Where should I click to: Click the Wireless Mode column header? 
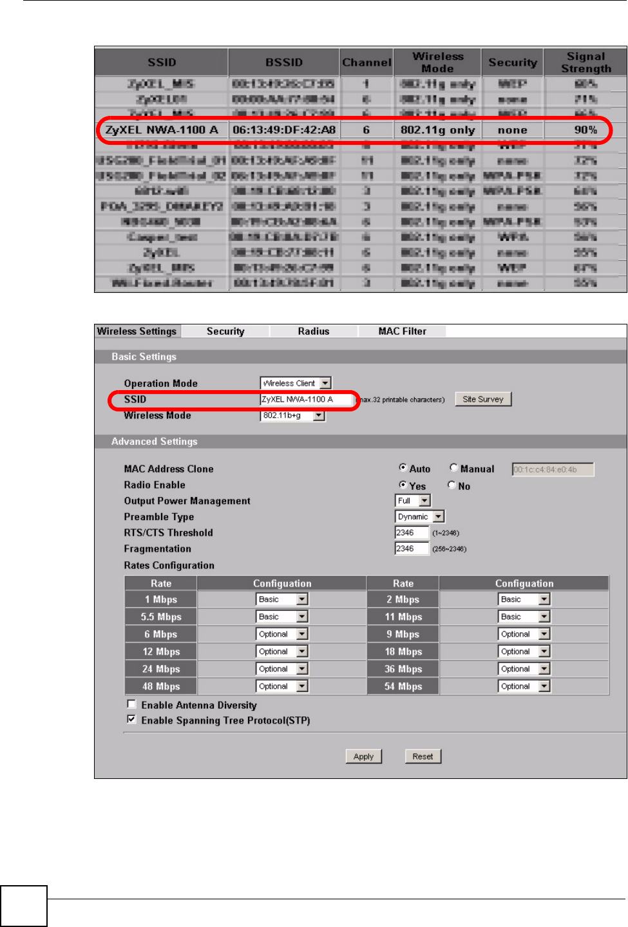tap(437, 62)
